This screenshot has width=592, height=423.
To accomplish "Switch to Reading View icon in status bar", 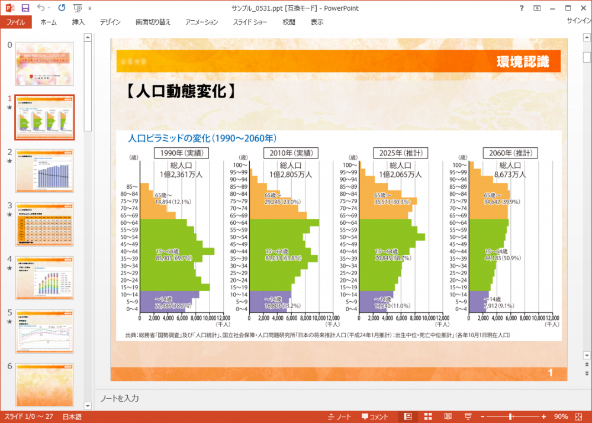I will click(448, 416).
